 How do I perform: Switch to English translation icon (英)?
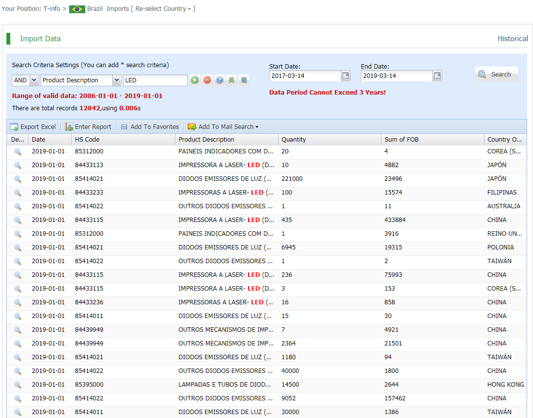[x=231, y=80]
